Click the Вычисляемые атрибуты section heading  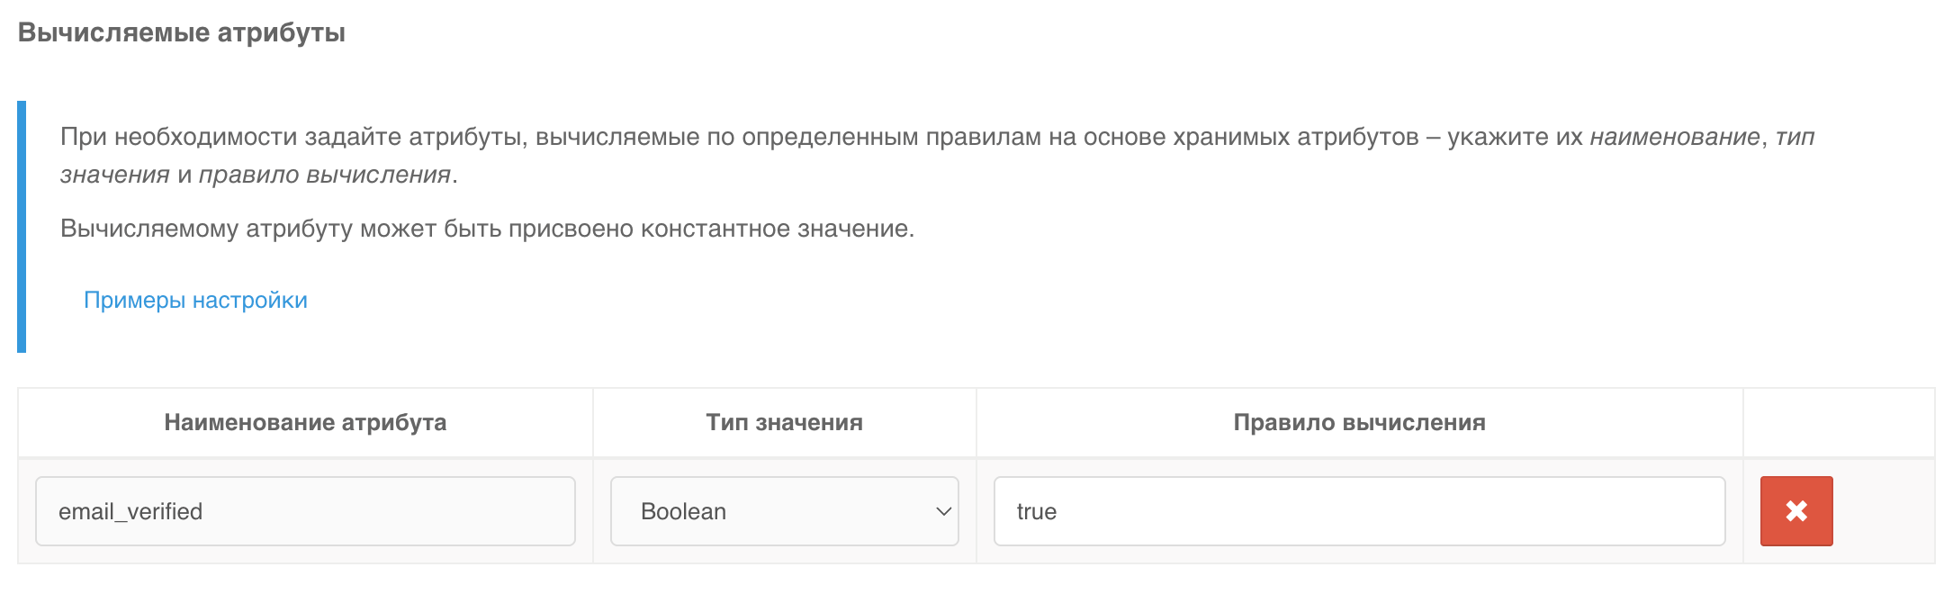(x=182, y=32)
